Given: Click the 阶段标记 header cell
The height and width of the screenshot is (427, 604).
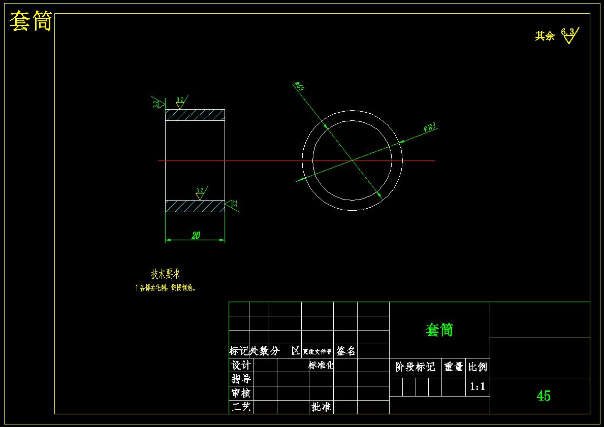Looking at the screenshot, I should coord(415,367).
